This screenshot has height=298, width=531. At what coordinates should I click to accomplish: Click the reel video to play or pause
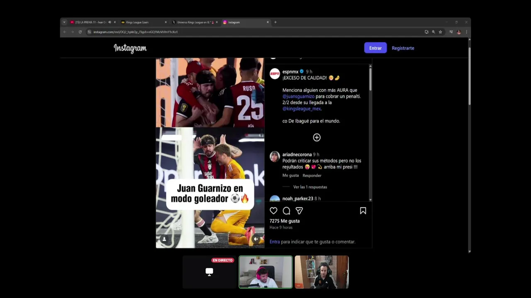click(x=210, y=153)
